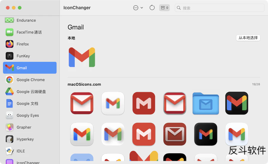Choose the colorful M on black icon in row one
This screenshot has width=268, height=164.
237,103
